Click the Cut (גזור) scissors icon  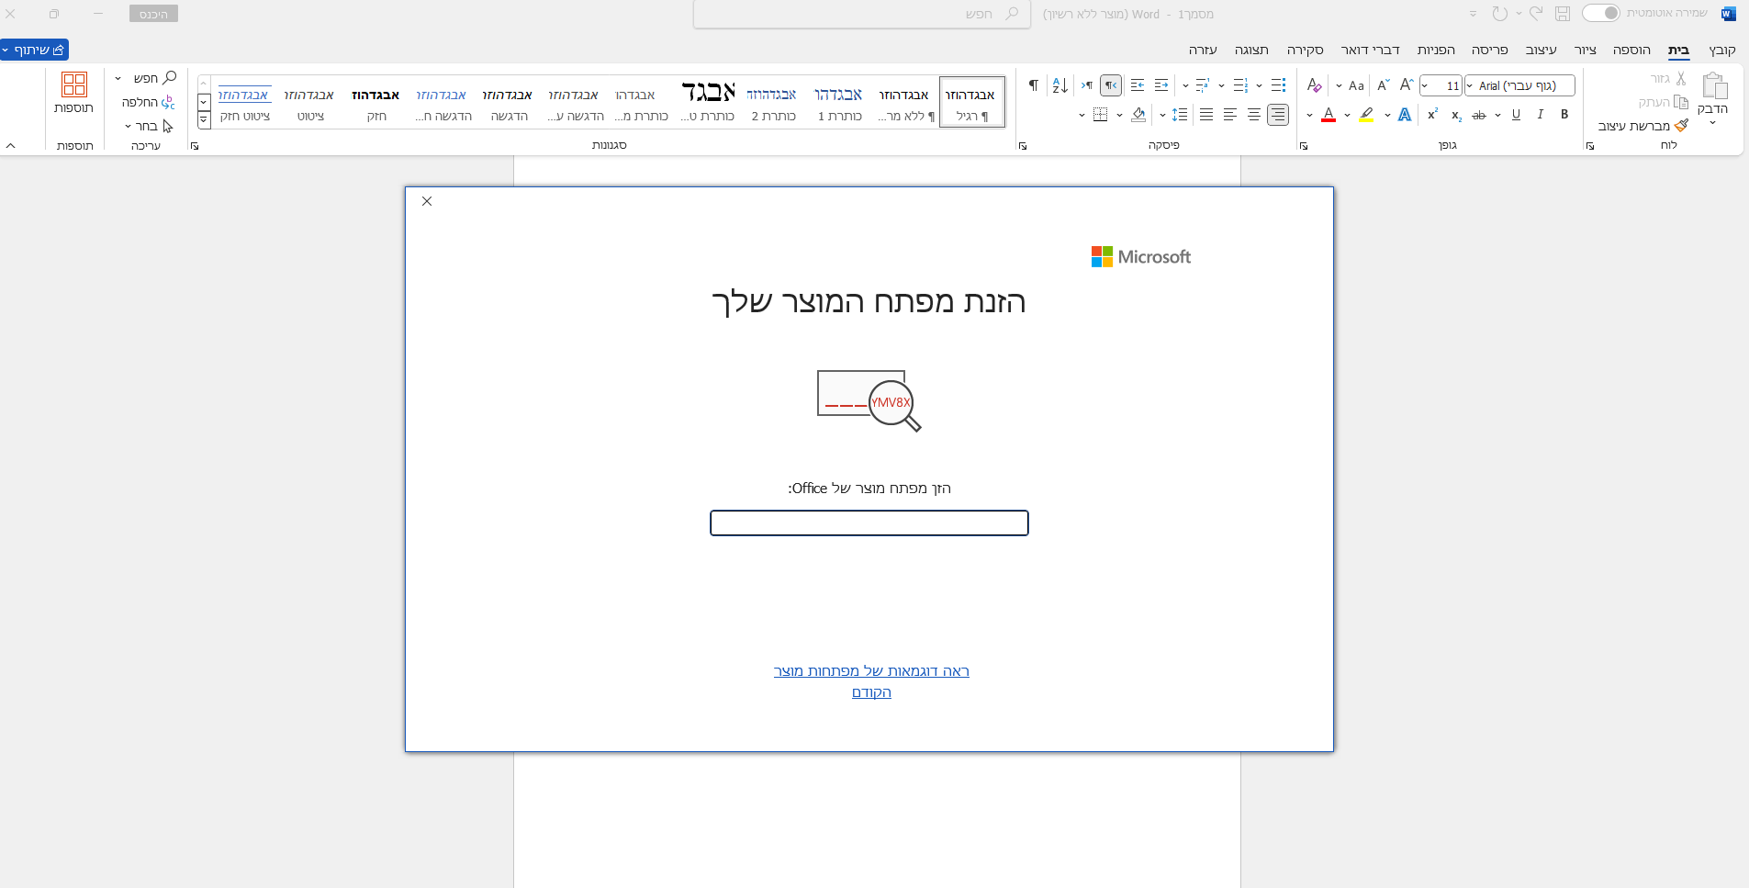(x=1681, y=79)
